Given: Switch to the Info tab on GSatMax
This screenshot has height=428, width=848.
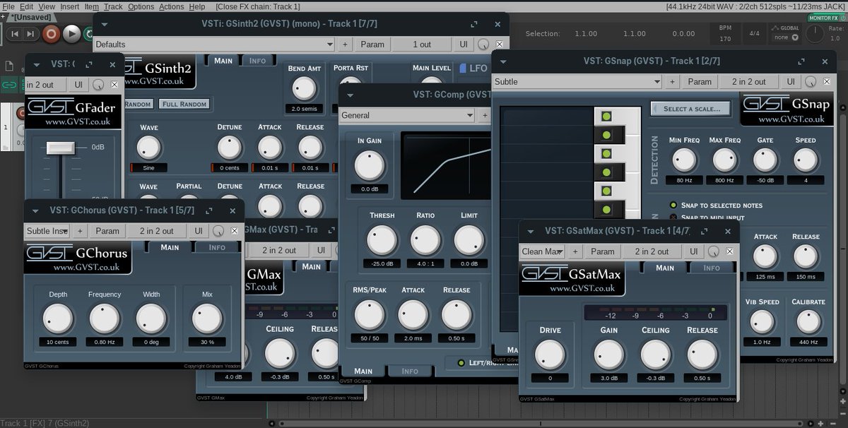Looking at the screenshot, I should click(x=712, y=268).
